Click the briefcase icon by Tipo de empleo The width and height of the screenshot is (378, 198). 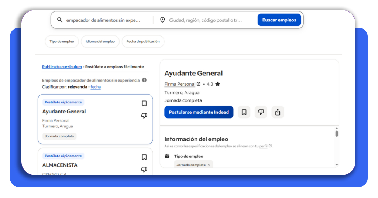[x=167, y=156]
